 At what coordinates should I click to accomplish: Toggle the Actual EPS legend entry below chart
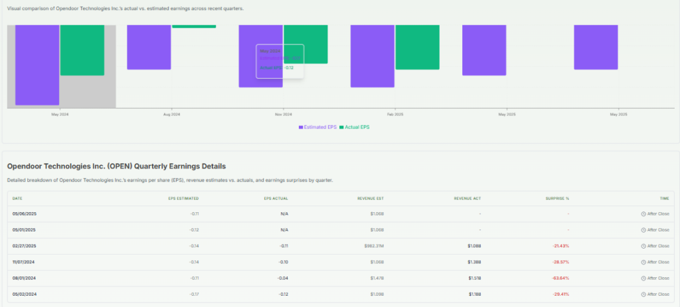(355, 127)
